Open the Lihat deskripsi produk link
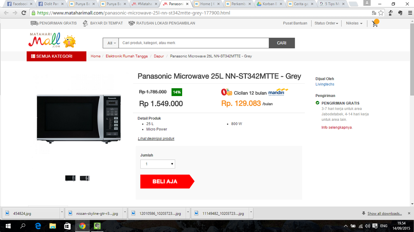Image resolution: width=414 pixels, height=232 pixels. pyautogui.click(x=156, y=139)
